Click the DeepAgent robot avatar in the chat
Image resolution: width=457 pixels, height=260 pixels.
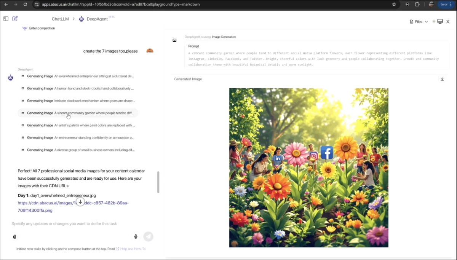[11, 77]
